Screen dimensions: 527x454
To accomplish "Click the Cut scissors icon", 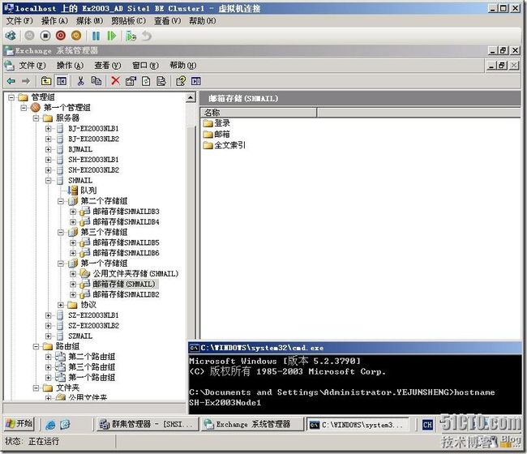I will point(80,80).
